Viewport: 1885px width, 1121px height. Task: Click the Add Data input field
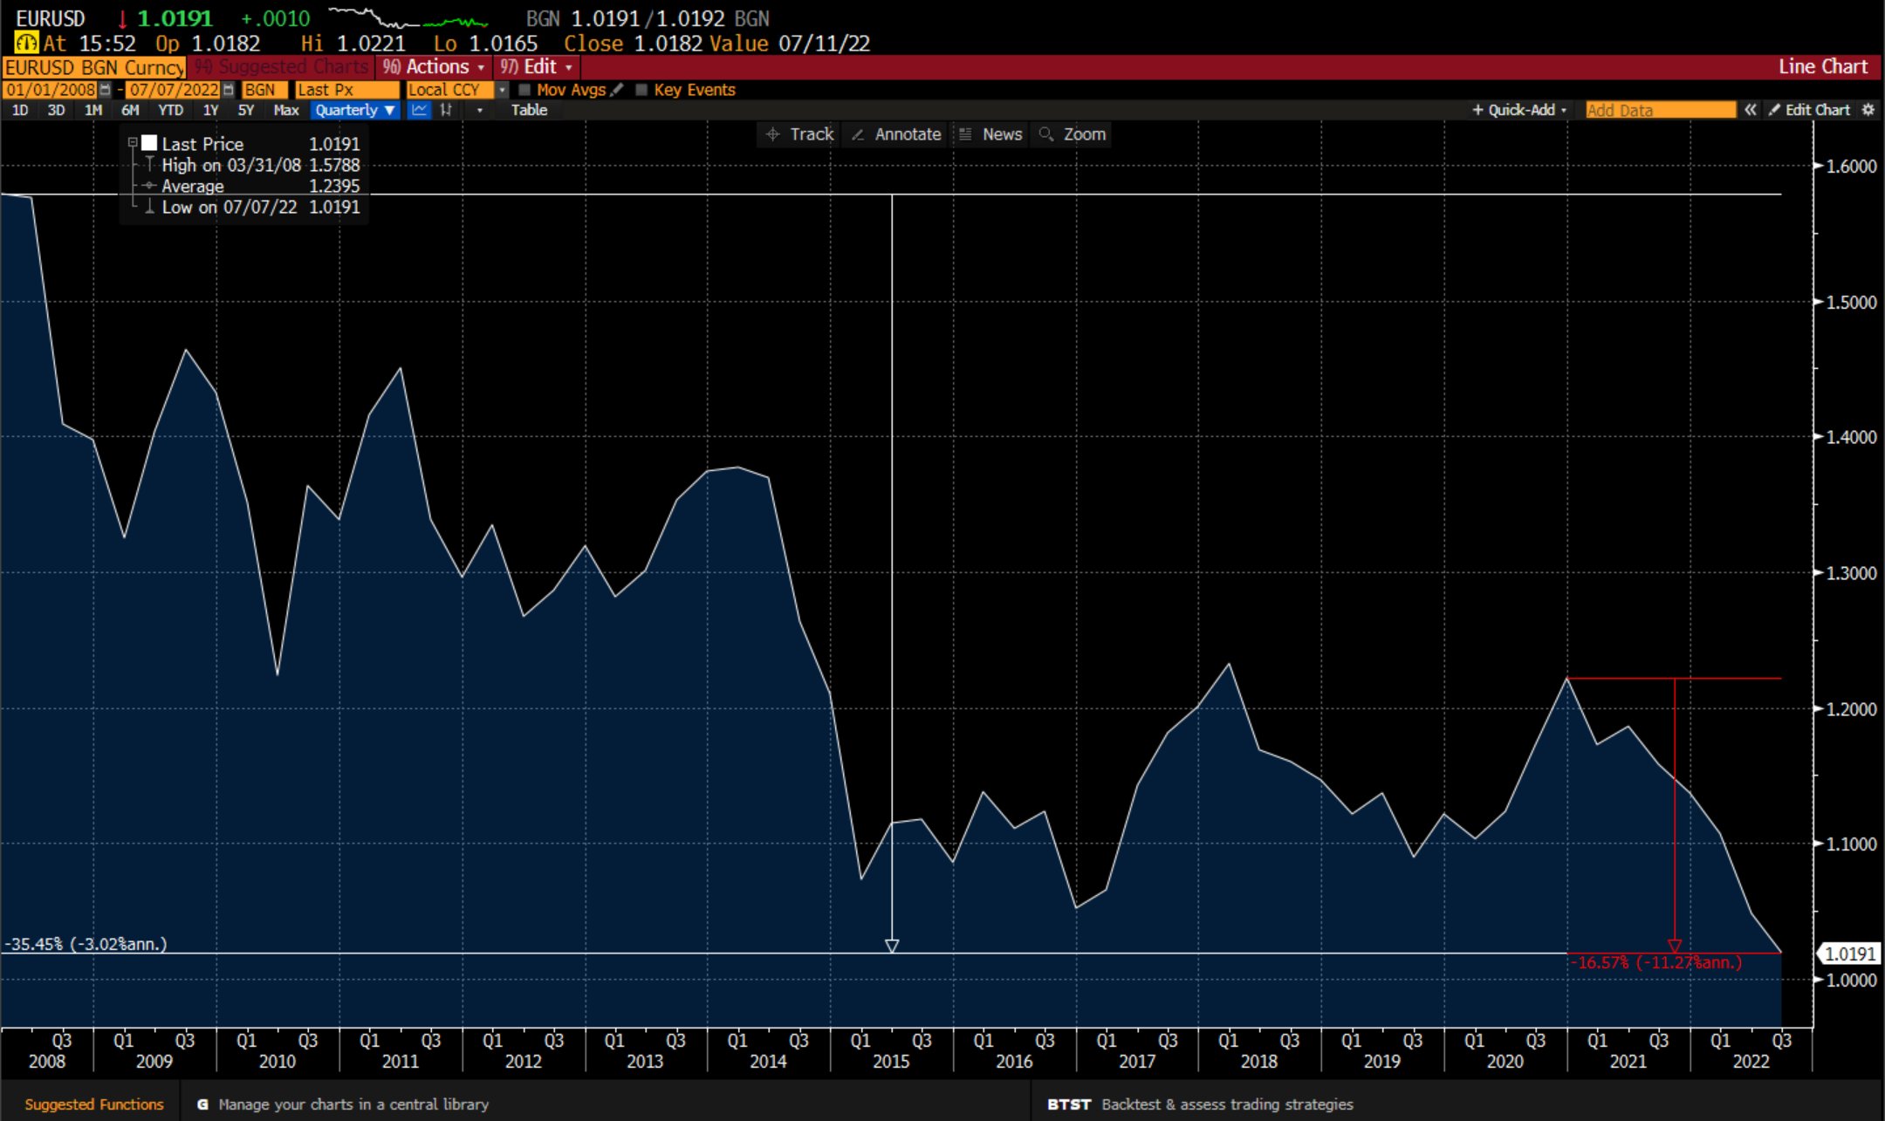tap(1659, 110)
